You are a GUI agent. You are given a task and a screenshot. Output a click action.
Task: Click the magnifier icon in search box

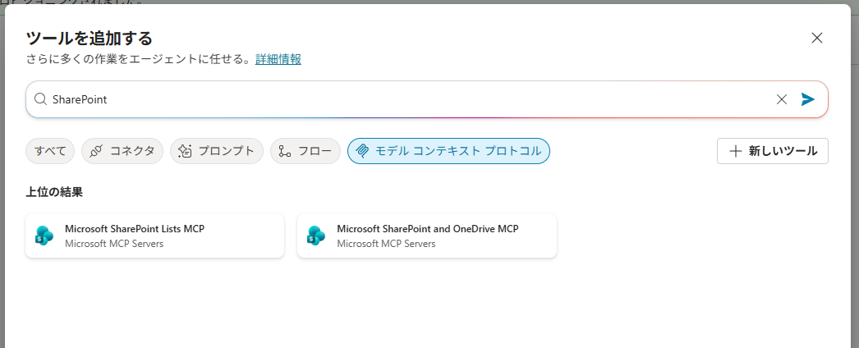40,99
